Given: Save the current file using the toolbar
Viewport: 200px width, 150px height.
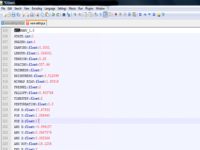Looking at the screenshot, I should pyautogui.click(x=13, y=14).
